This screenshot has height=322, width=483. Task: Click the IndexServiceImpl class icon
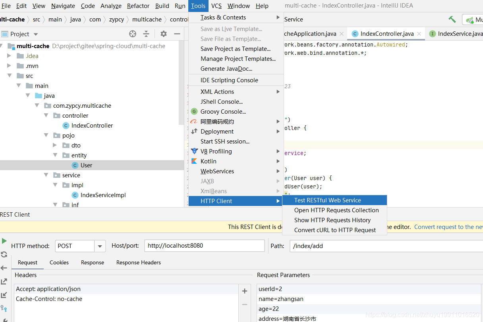click(x=75, y=195)
